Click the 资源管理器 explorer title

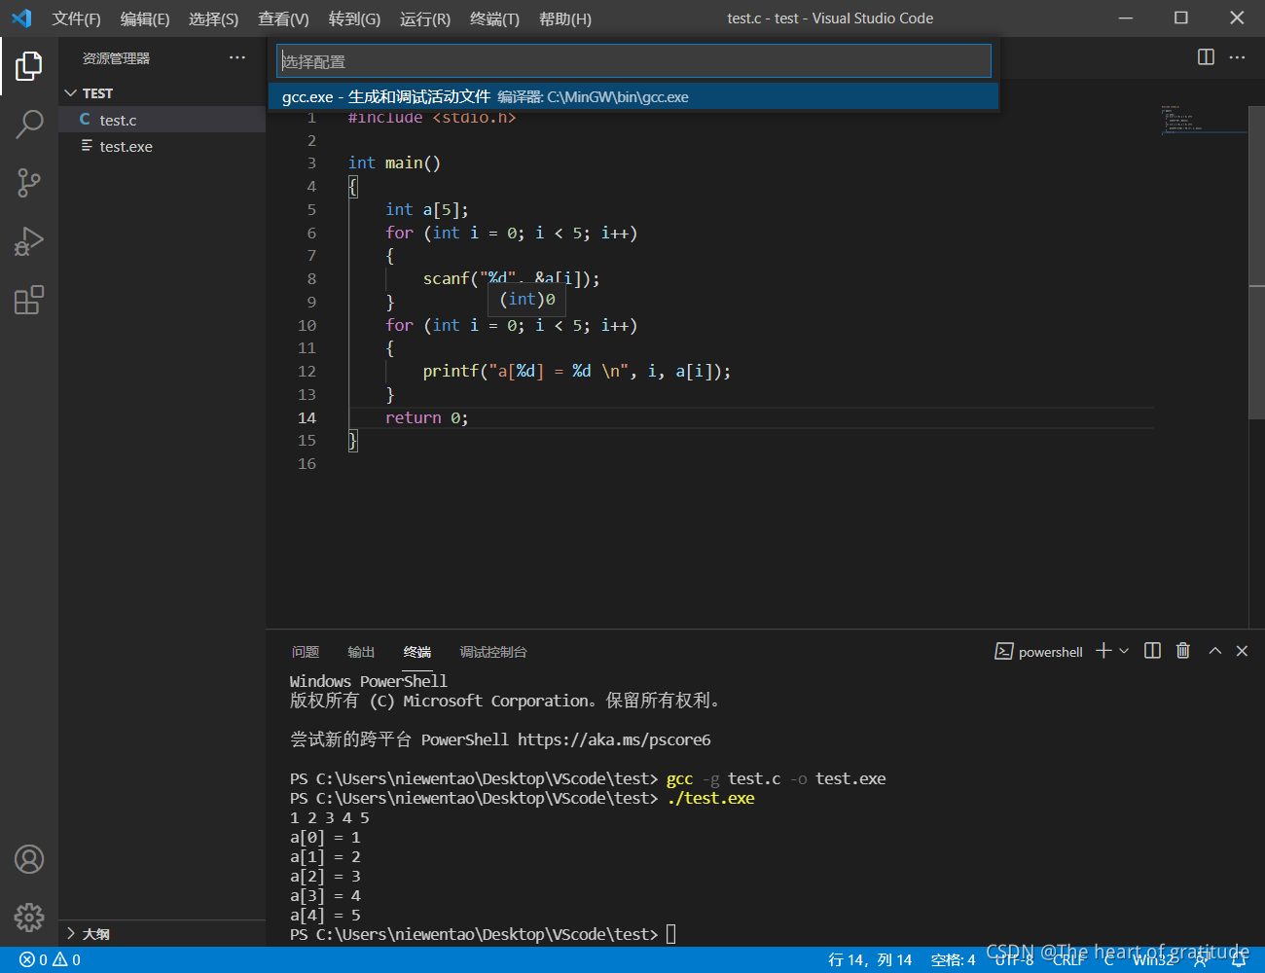point(116,58)
